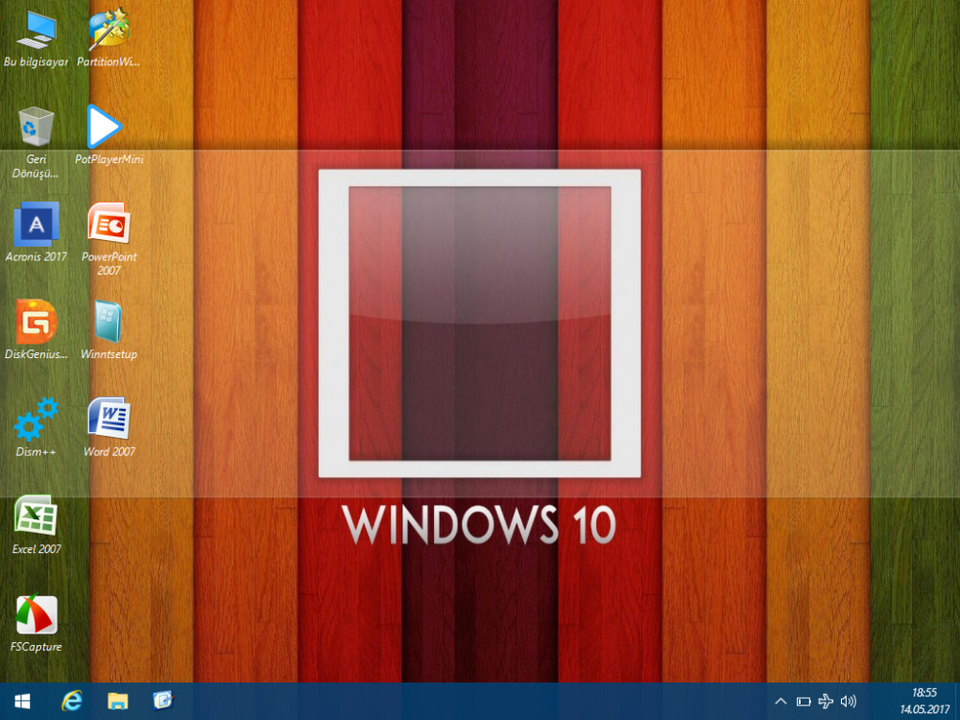Screen dimensions: 960x720
Task: Open the Windows Start menu
Action: point(22,701)
